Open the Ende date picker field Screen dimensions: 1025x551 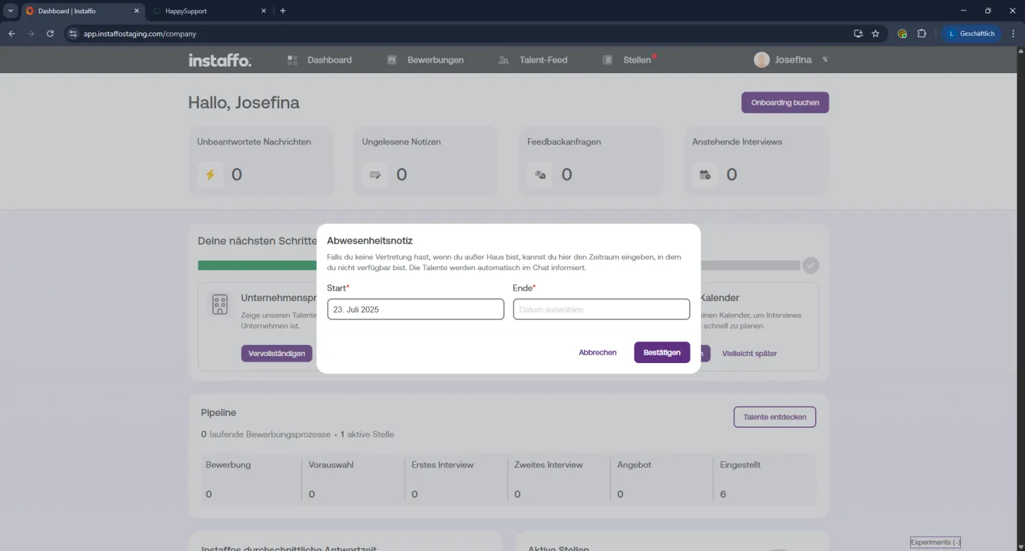click(x=601, y=310)
